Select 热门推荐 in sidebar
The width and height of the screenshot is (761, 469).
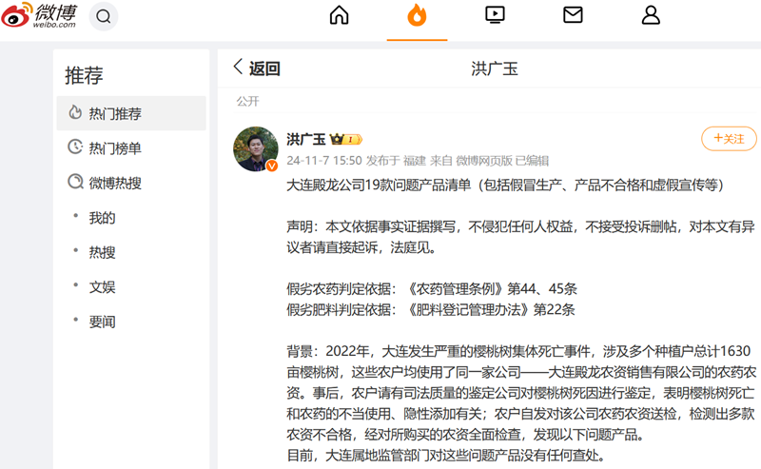115,113
